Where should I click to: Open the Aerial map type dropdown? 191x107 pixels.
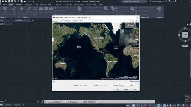coord(131,25)
